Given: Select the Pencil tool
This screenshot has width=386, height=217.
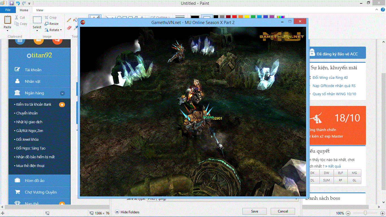Looking at the screenshot, I should pyautogui.click(x=69, y=20).
